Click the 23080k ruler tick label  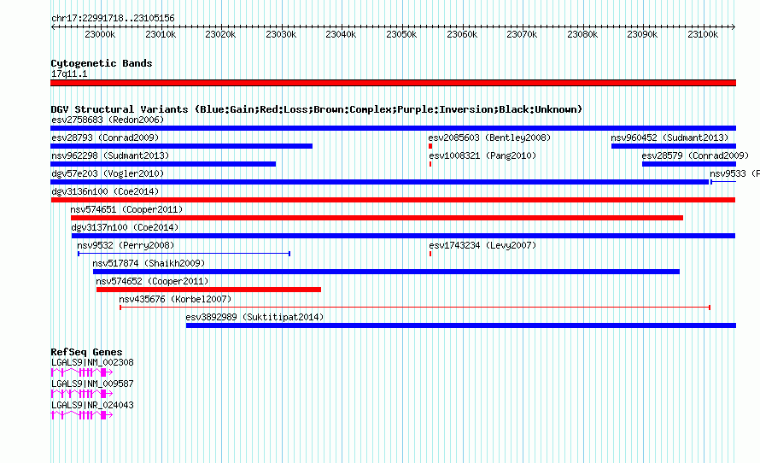tap(582, 34)
